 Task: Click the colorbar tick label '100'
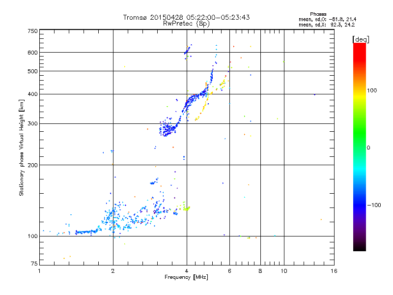tap(372, 90)
